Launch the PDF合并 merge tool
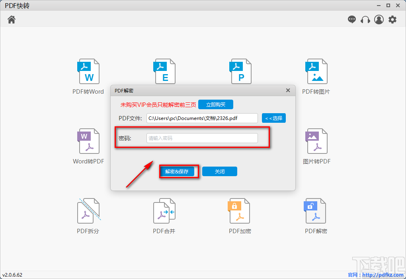The image size is (406, 279). click(164, 211)
